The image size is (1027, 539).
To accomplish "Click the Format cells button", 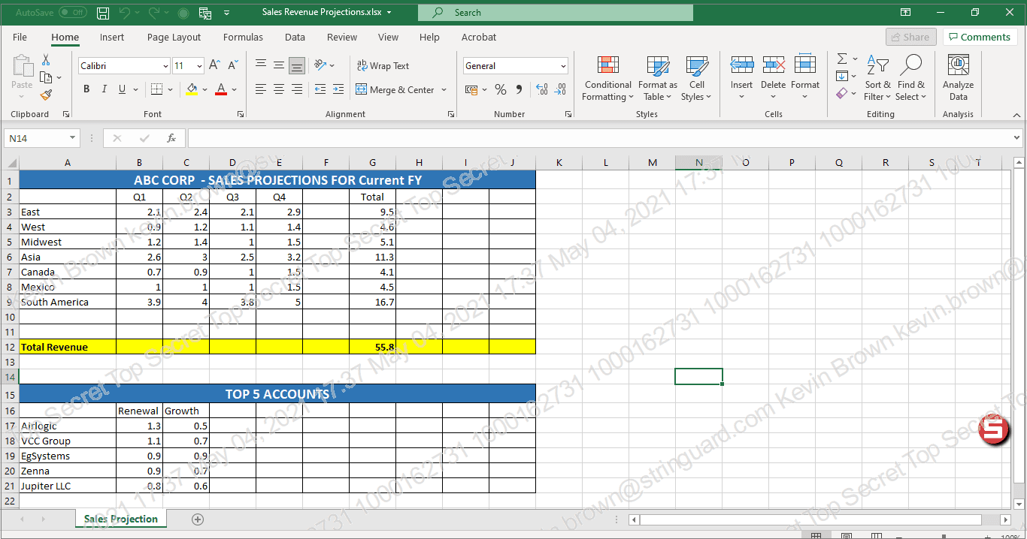I will pos(805,78).
